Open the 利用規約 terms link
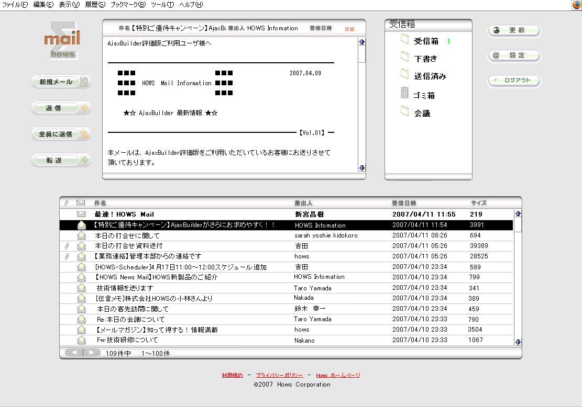 click(x=233, y=375)
